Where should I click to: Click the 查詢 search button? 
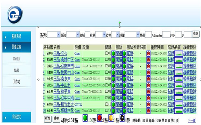click(195, 34)
